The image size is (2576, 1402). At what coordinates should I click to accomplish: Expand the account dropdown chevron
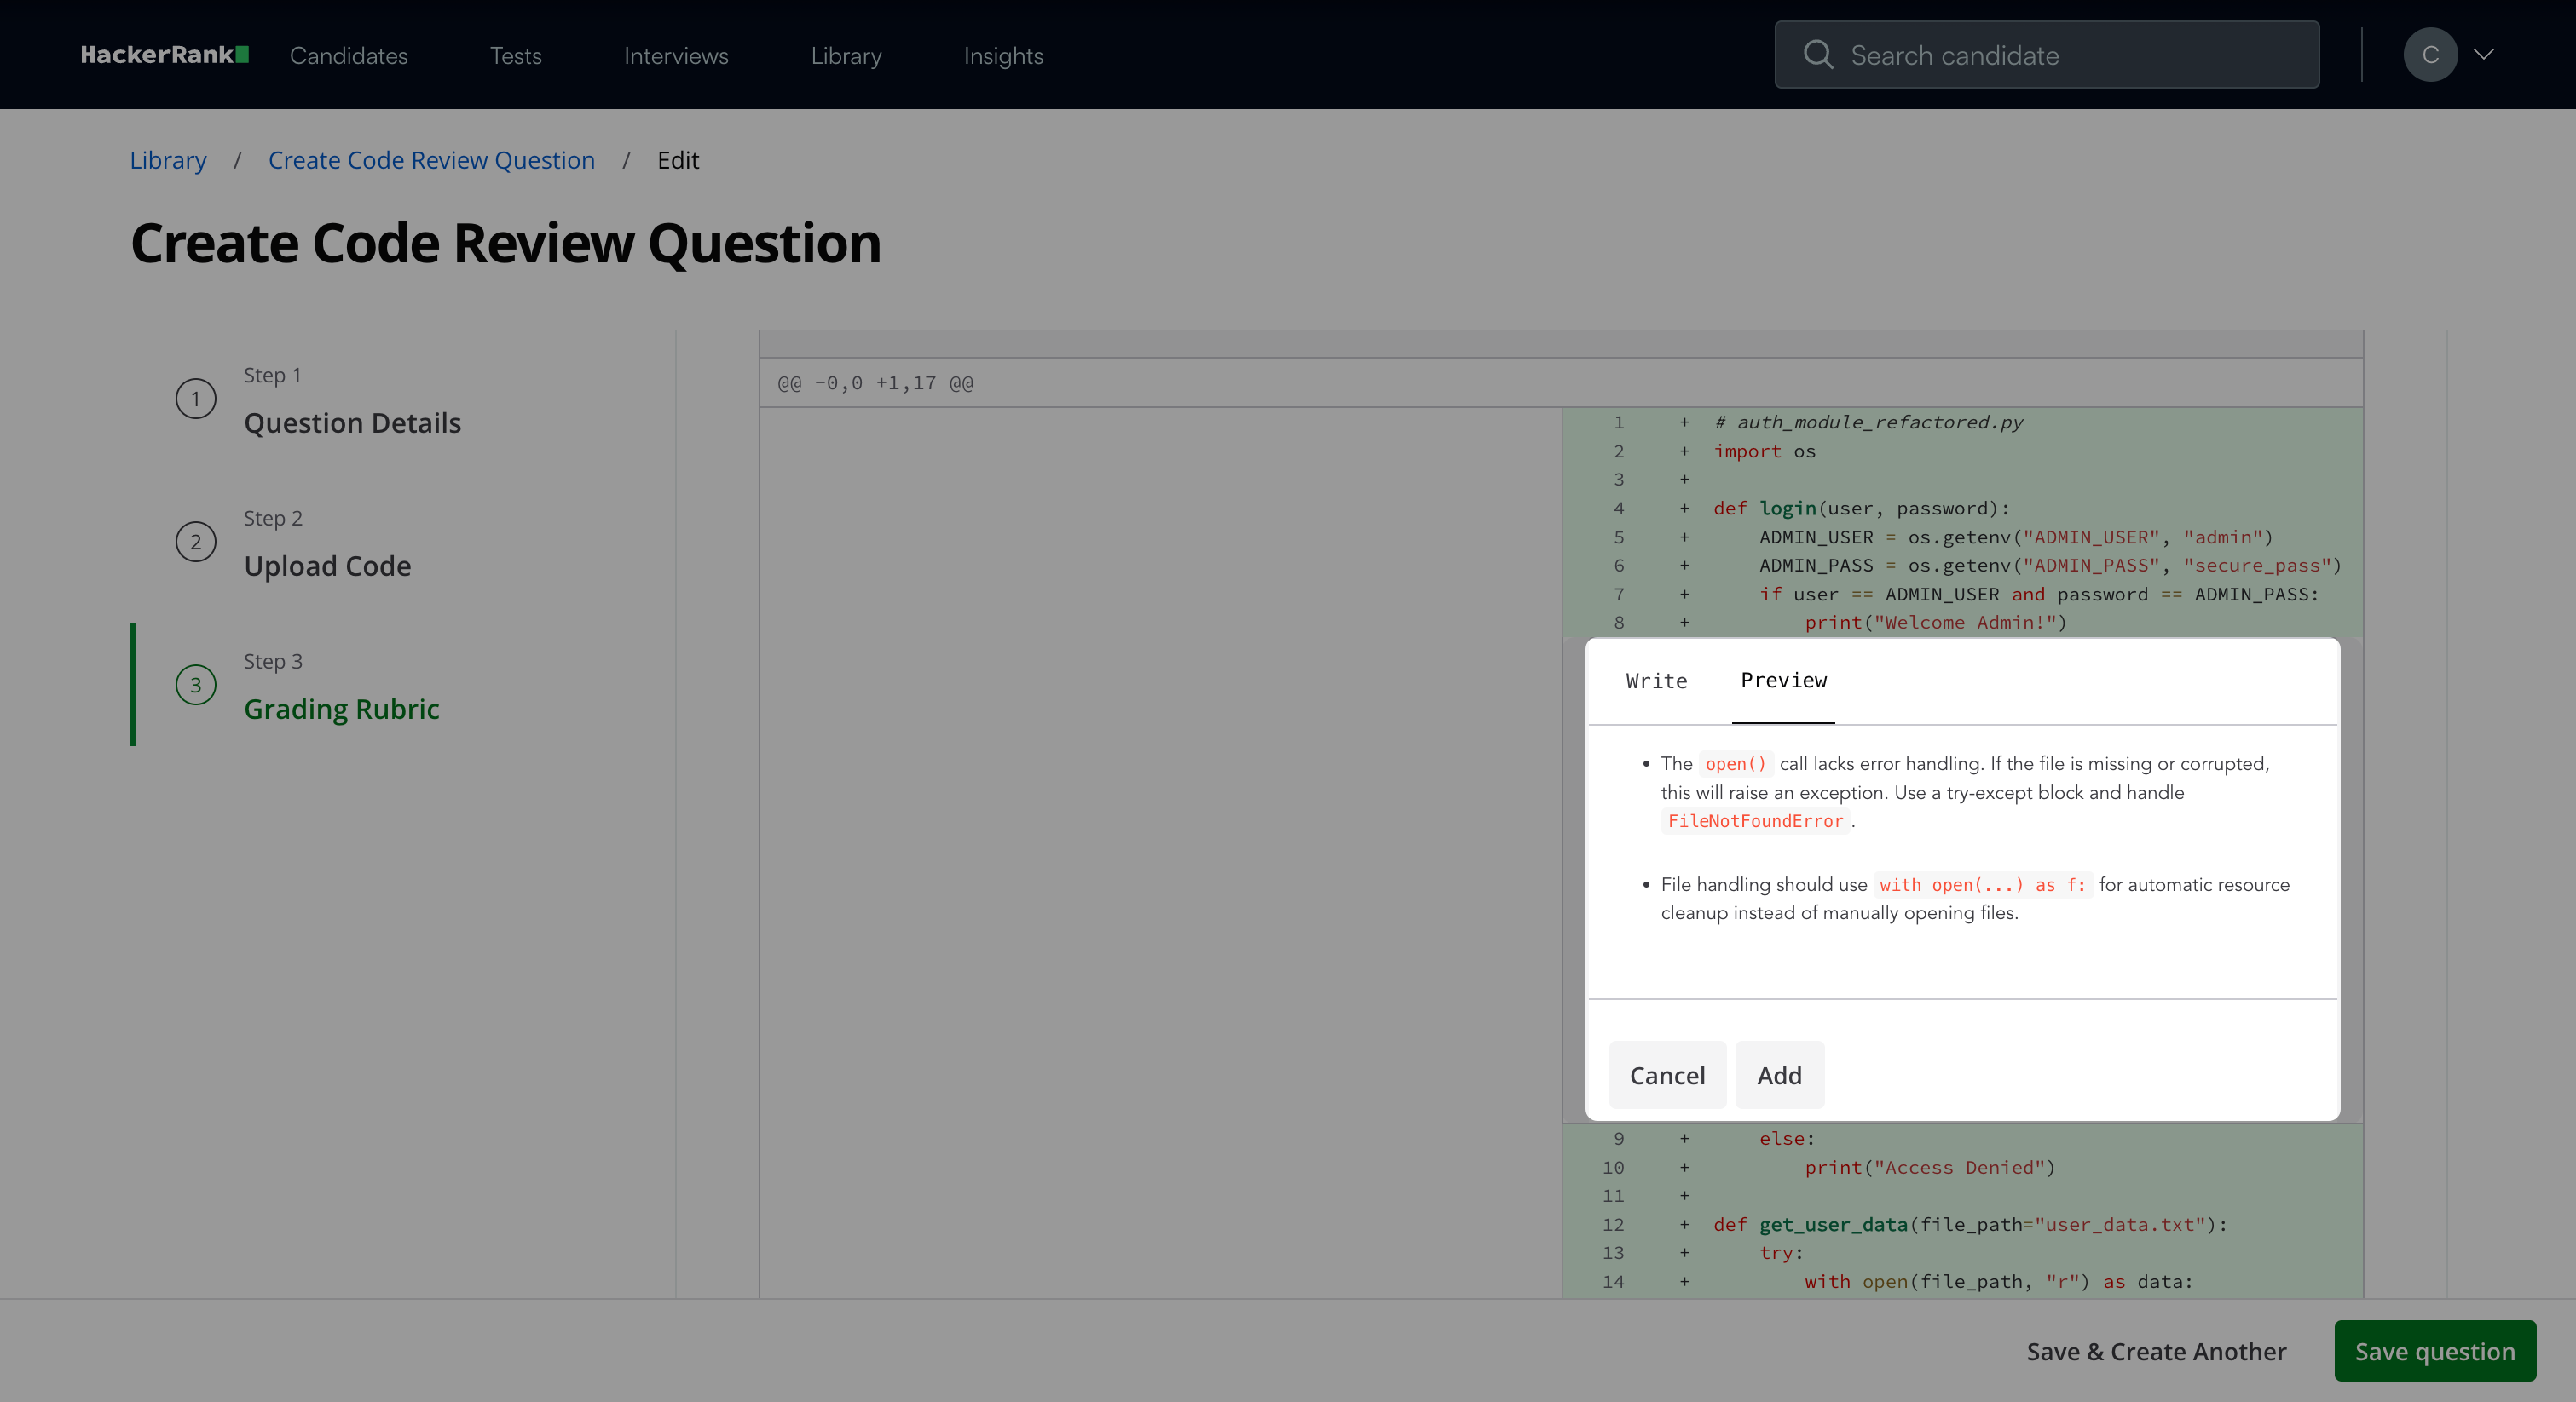(2484, 55)
